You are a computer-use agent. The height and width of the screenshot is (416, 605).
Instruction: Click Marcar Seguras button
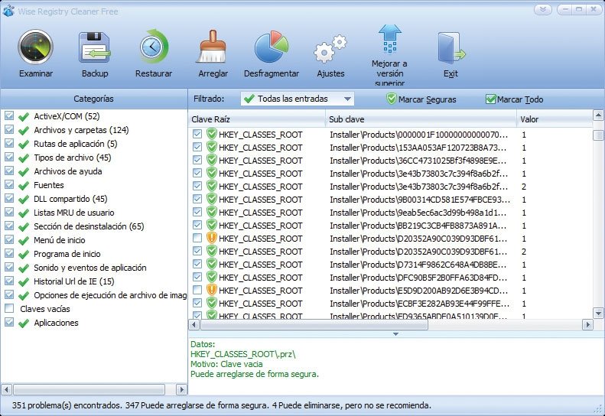tap(421, 99)
